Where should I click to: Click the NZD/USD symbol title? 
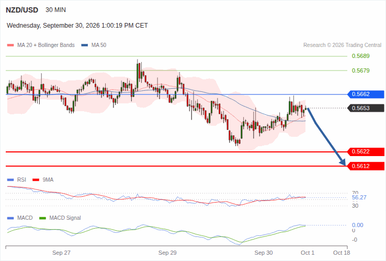(x=22, y=10)
